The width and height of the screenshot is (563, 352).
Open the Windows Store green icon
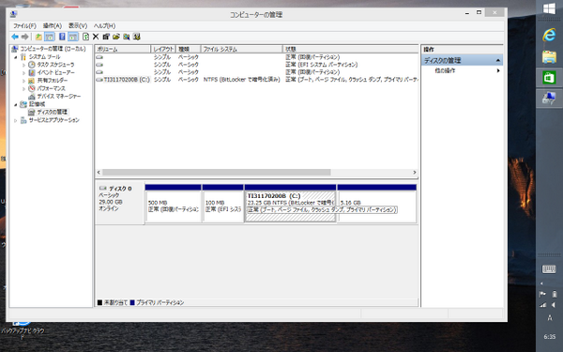point(549,77)
